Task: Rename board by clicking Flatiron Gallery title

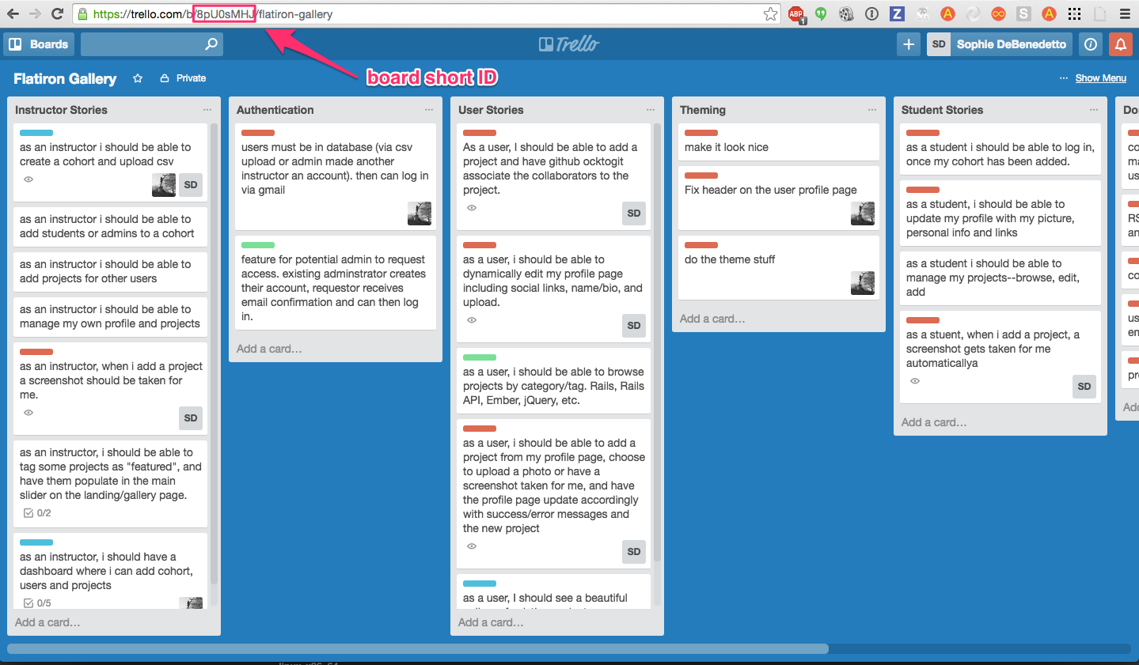Action: click(65, 78)
